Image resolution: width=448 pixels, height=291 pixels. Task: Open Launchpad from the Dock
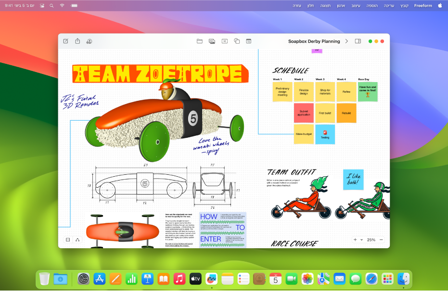(387, 279)
